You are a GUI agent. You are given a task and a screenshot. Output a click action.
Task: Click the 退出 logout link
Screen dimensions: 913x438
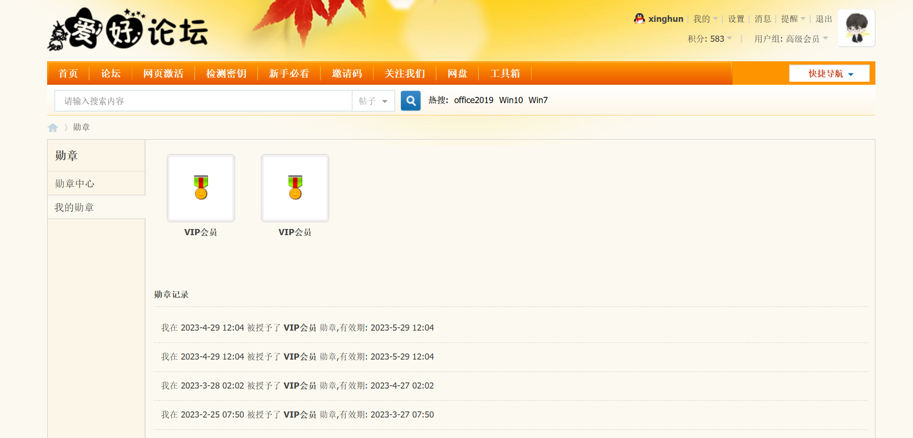pos(823,19)
